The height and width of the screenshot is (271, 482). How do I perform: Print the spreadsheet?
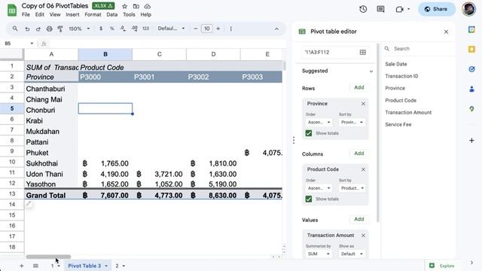49,29
